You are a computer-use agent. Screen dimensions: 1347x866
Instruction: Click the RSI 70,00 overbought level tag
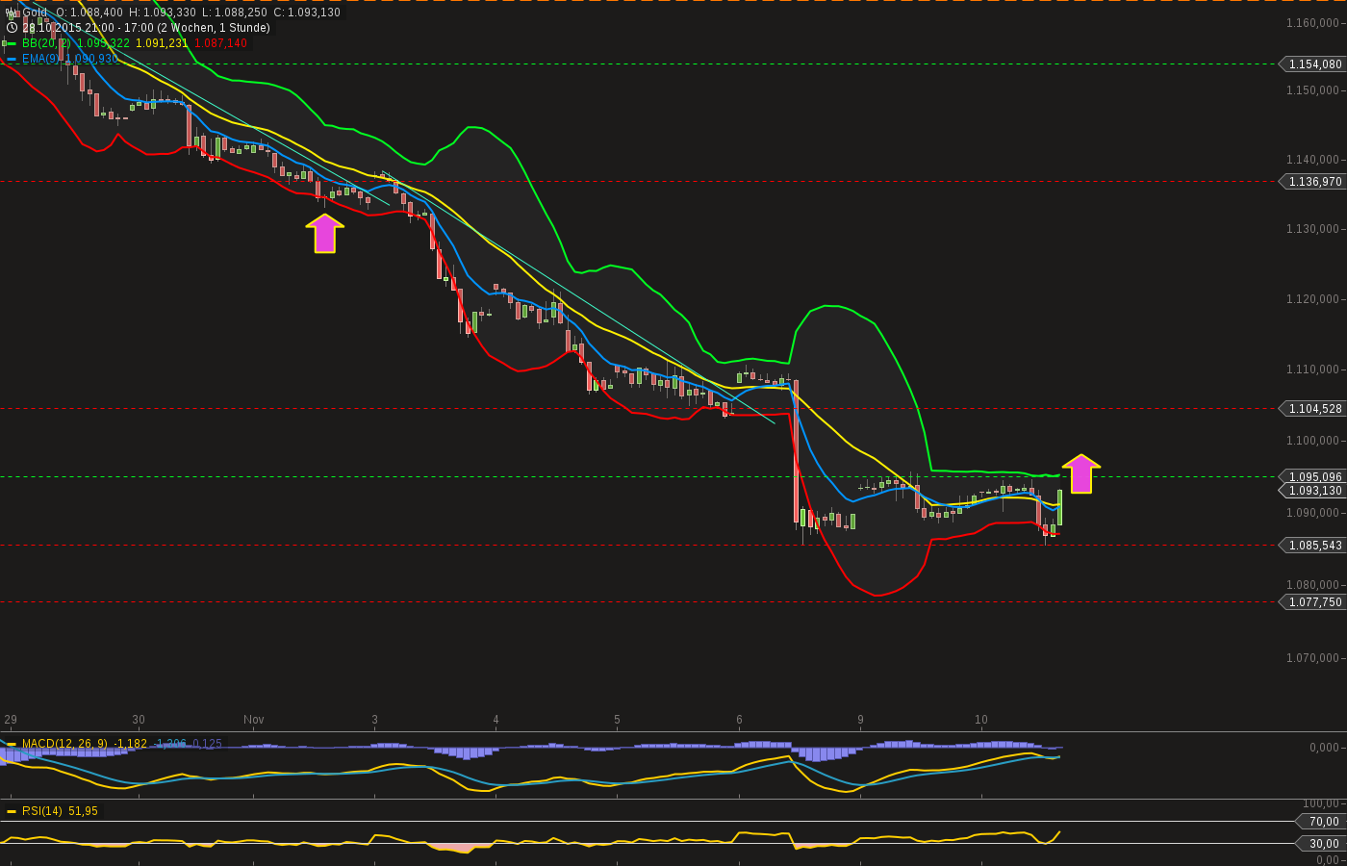click(x=1321, y=822)
